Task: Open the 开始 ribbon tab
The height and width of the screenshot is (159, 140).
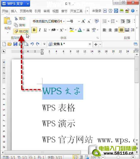Action: pos(5,11)
